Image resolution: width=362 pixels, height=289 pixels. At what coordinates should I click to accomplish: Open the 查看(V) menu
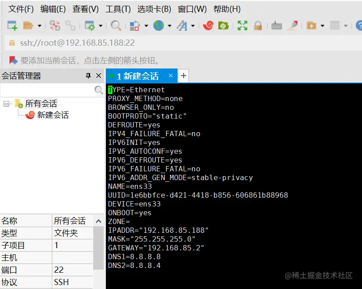(x=85, y=9)
